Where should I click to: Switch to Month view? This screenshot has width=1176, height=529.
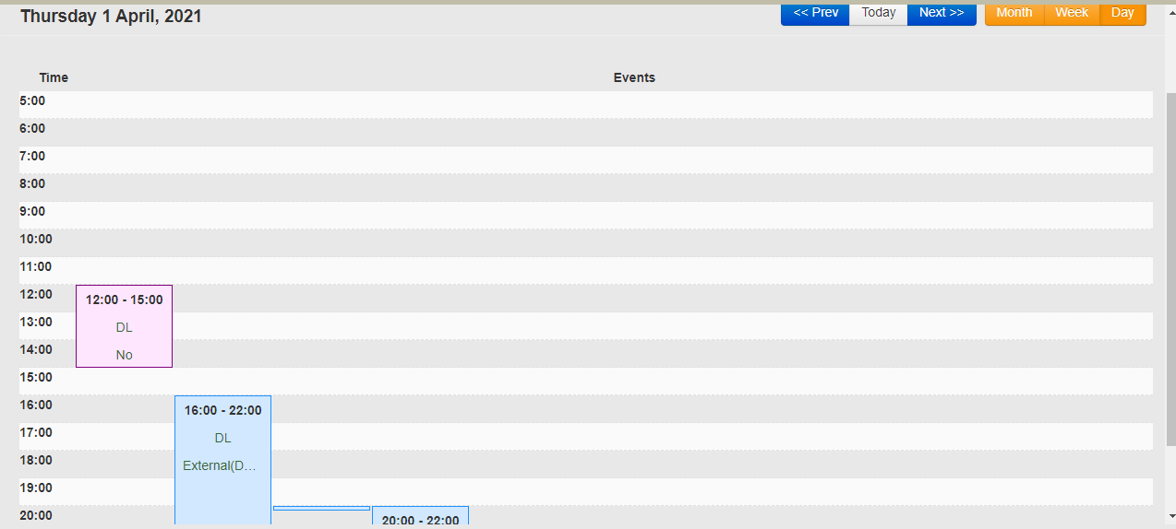tap(1014, 13)
